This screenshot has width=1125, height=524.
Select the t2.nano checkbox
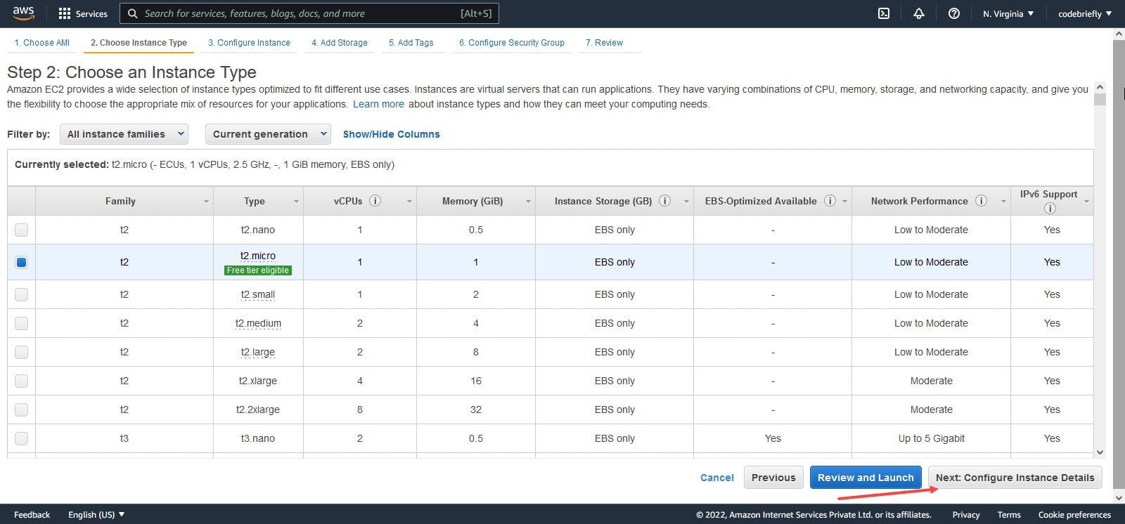coord(21,230)
